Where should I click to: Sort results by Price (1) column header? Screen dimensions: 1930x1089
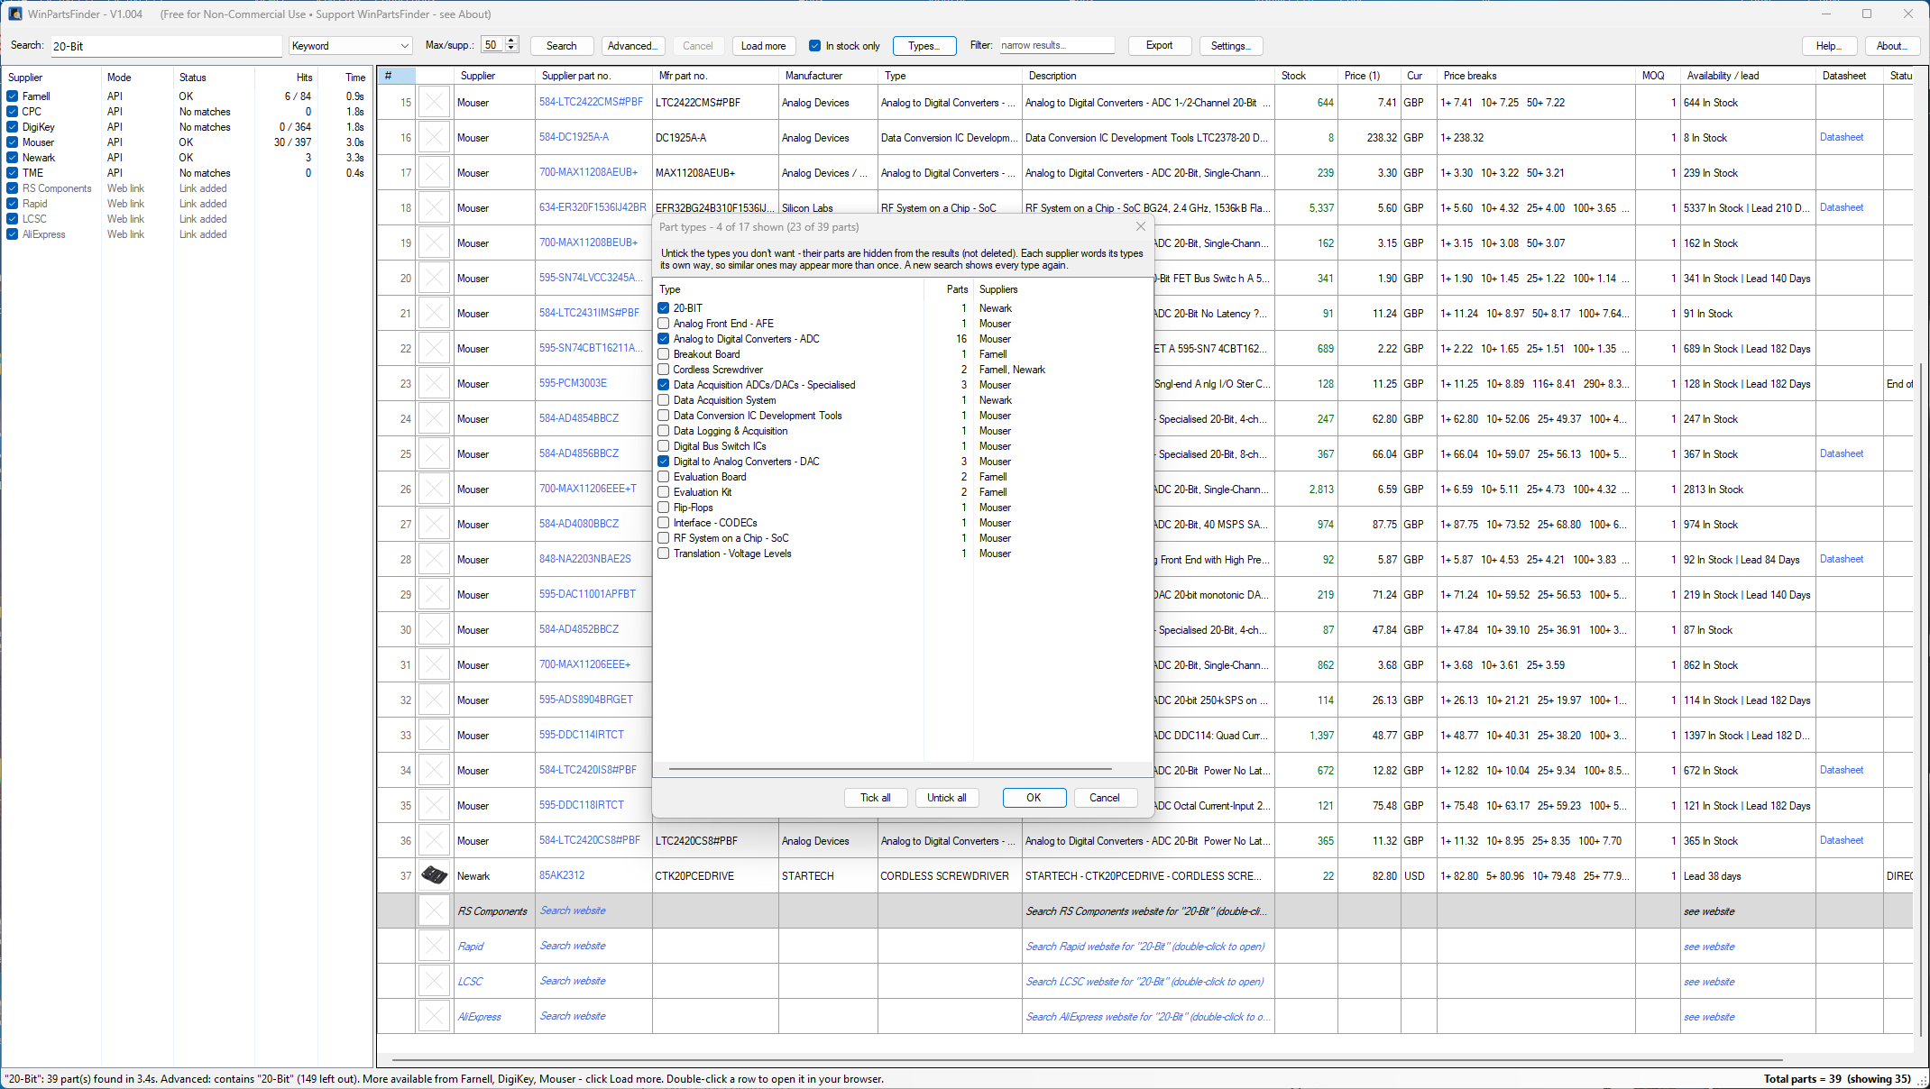coord(1370,76)
